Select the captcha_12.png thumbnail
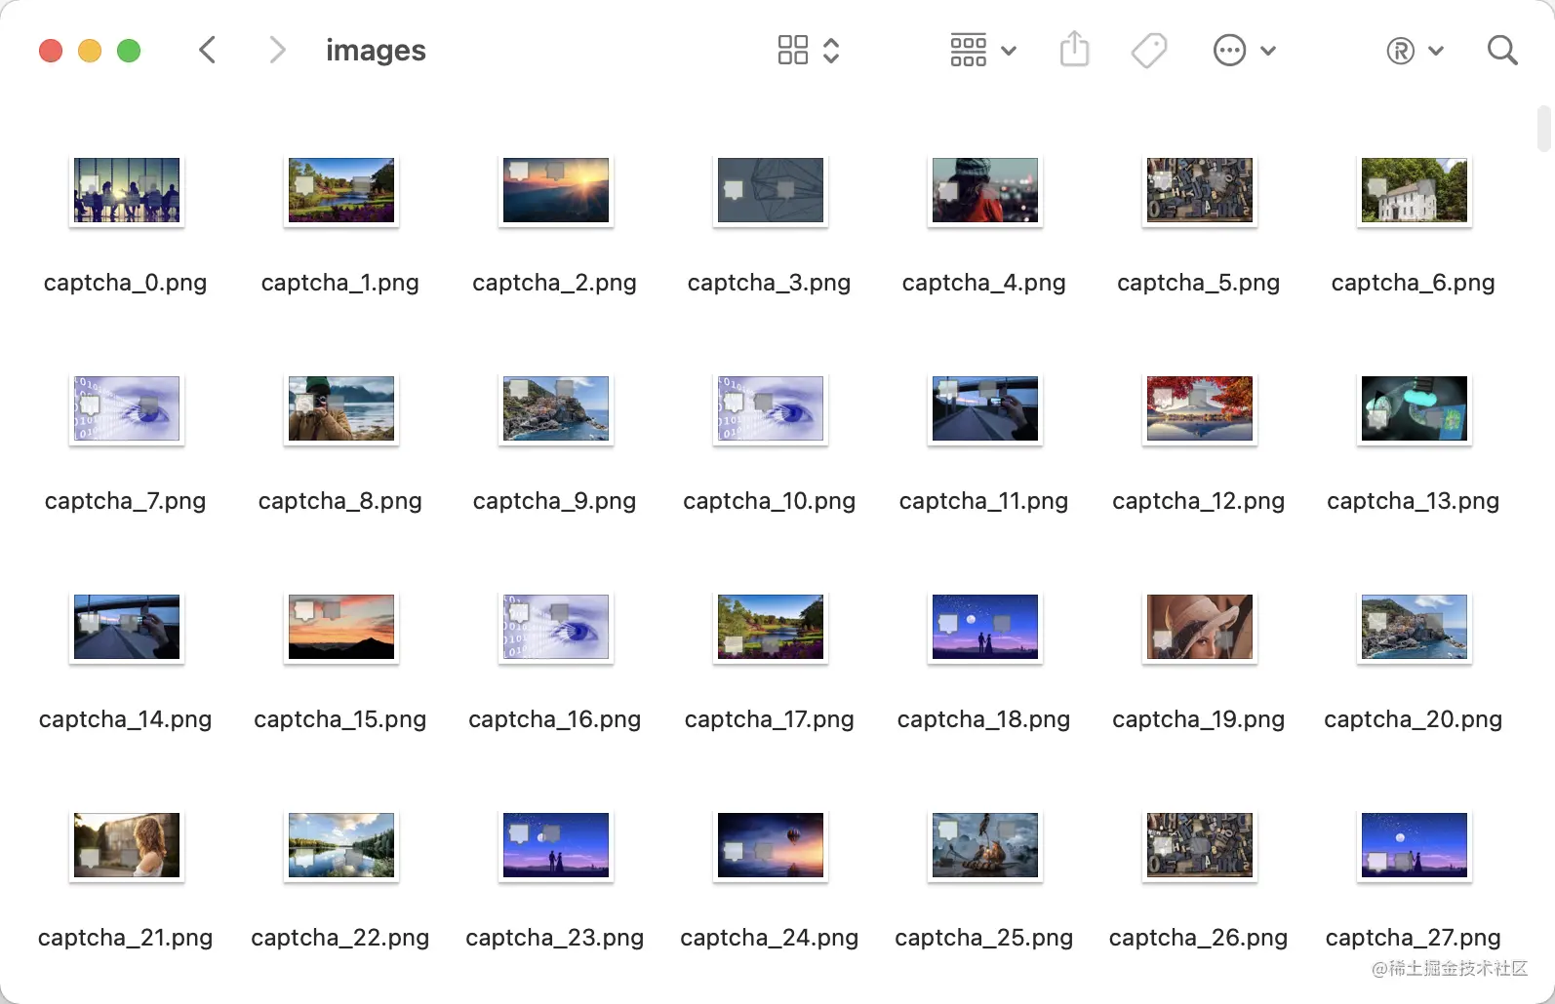Viewport: 1555px width, 1004px height. 1200,408
